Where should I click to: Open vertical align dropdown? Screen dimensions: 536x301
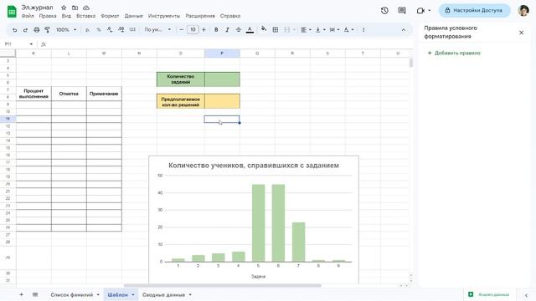click(x=320, y=30)
